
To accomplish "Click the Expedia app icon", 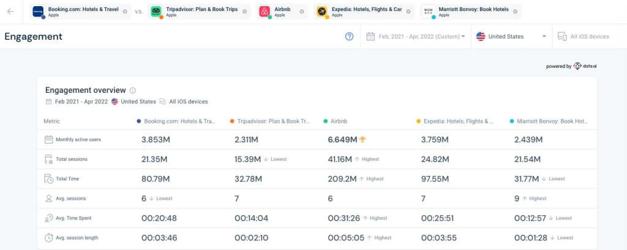I will click(x=322, y=12).
